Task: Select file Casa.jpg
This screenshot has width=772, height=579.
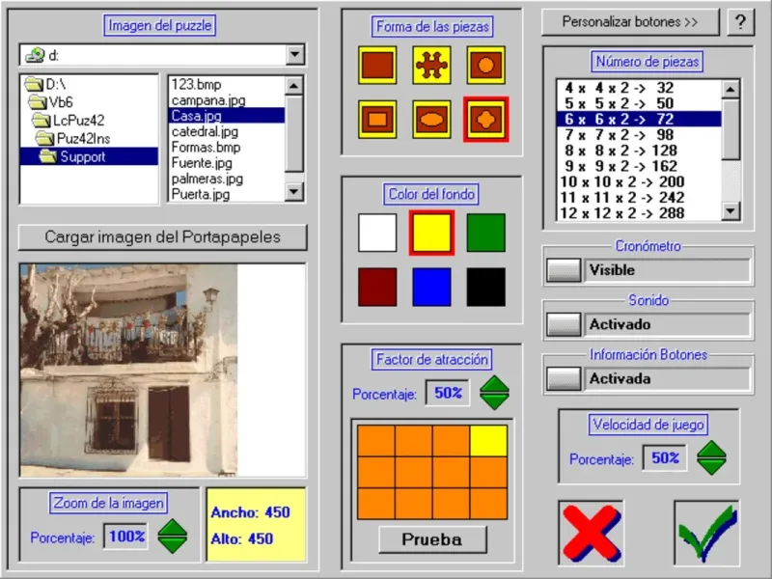Action: pyautogui.click(x=227, y=116)
